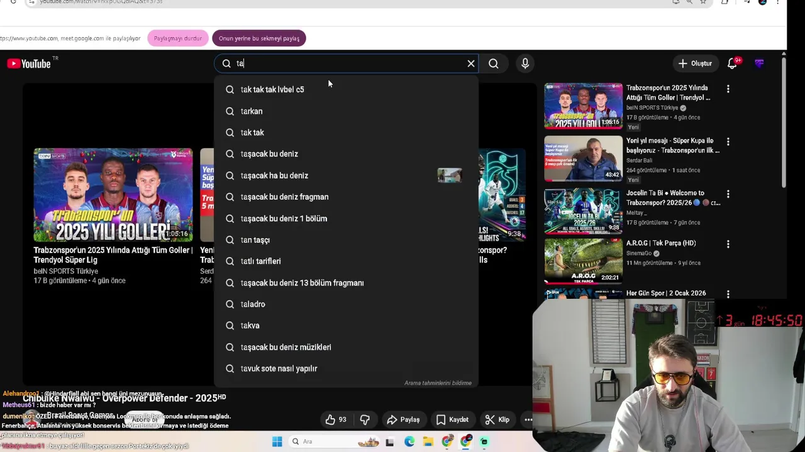805x452 pixels.
Task: Choose the tatlı tarifleri suggestion
Action: coord(346,261)
